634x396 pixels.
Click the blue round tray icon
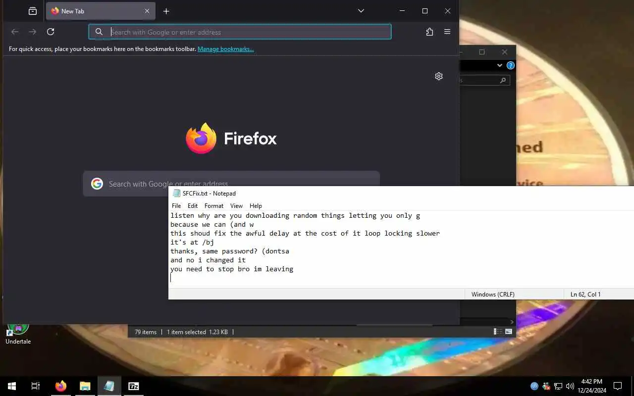pos(534,386)
